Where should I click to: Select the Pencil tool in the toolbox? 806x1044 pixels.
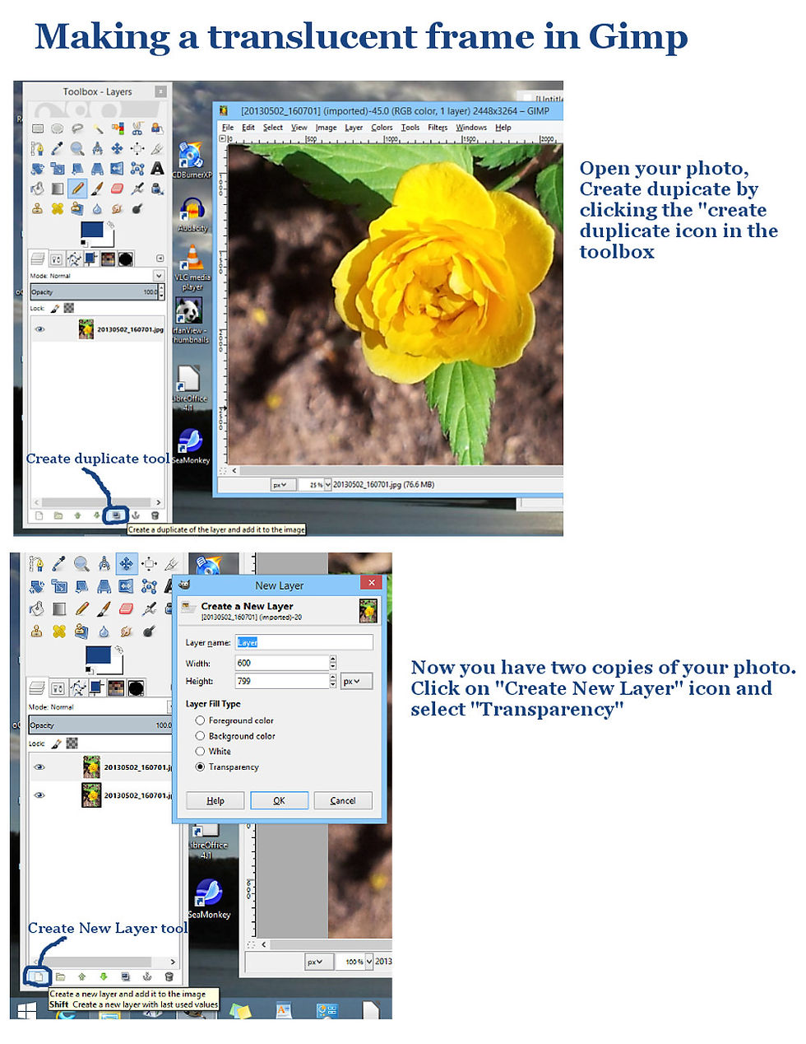pos(76,189)
